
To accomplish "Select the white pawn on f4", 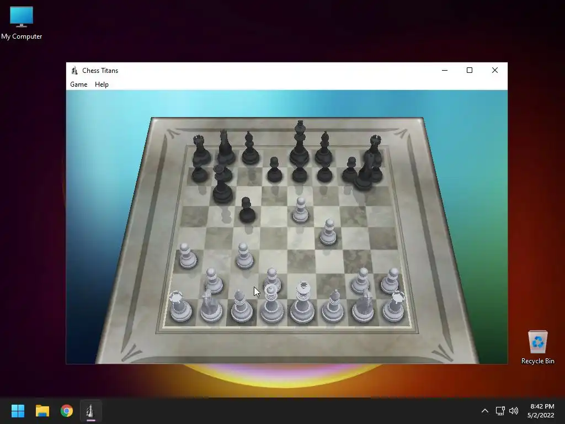I will tap(328, 232).
